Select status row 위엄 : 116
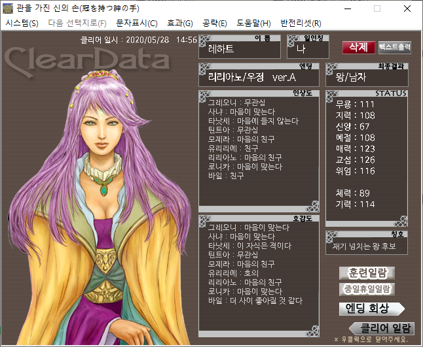The width and height of the screenshot is (423, 347). point(355,171)
